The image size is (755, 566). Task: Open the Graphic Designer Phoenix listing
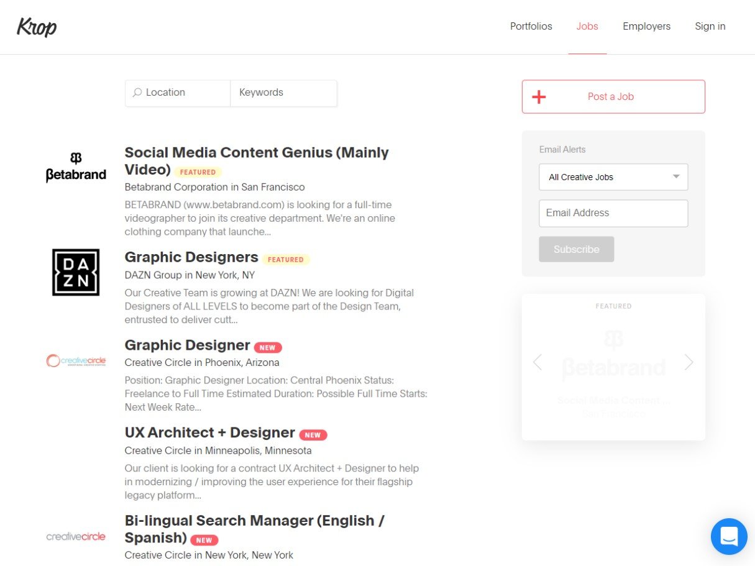pos(187,345)
